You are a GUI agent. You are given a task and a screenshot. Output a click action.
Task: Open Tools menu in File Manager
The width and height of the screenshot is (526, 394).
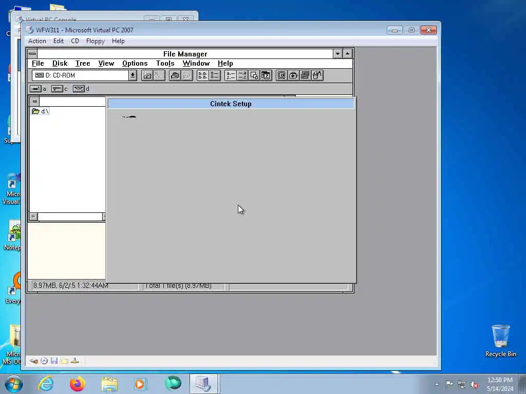click(165, 63)
